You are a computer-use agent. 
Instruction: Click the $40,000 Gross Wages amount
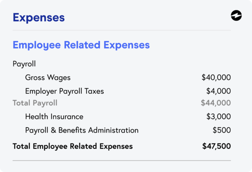click(x=216, y=77)
